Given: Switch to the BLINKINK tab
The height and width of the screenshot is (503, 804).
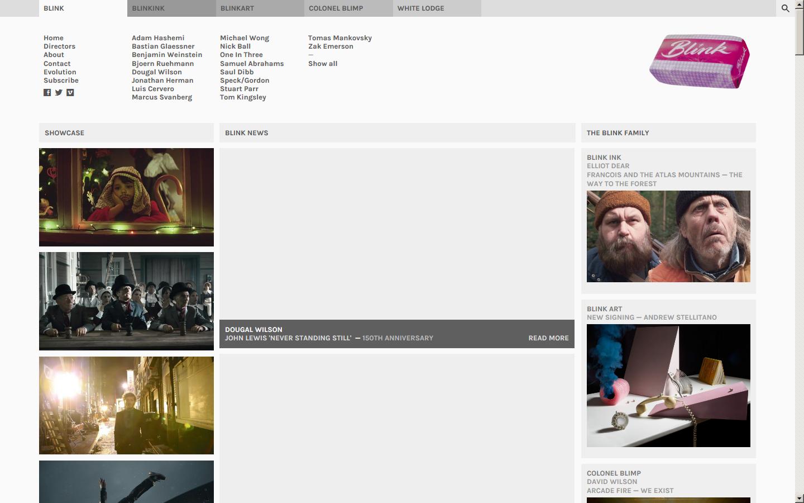Looking at the screenshot, I should click(x=171, y=8).
